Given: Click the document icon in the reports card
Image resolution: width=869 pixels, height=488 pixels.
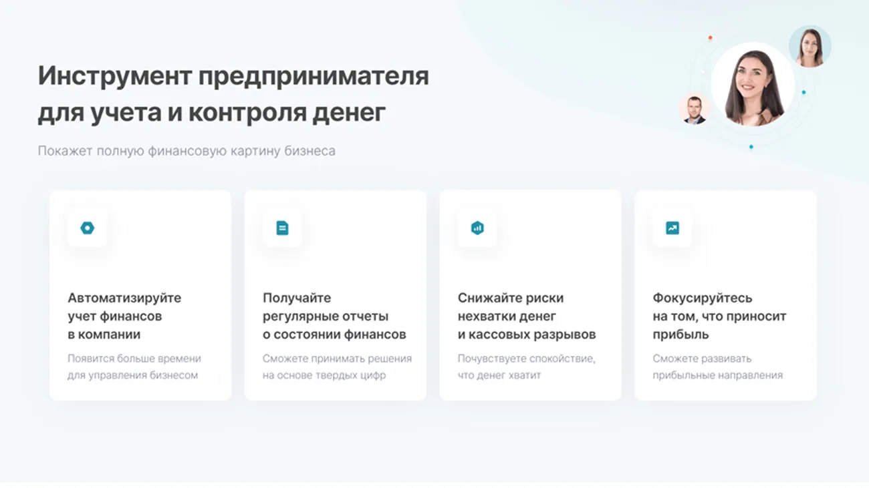Looking at the screenshot, I should tap(282, 228).
